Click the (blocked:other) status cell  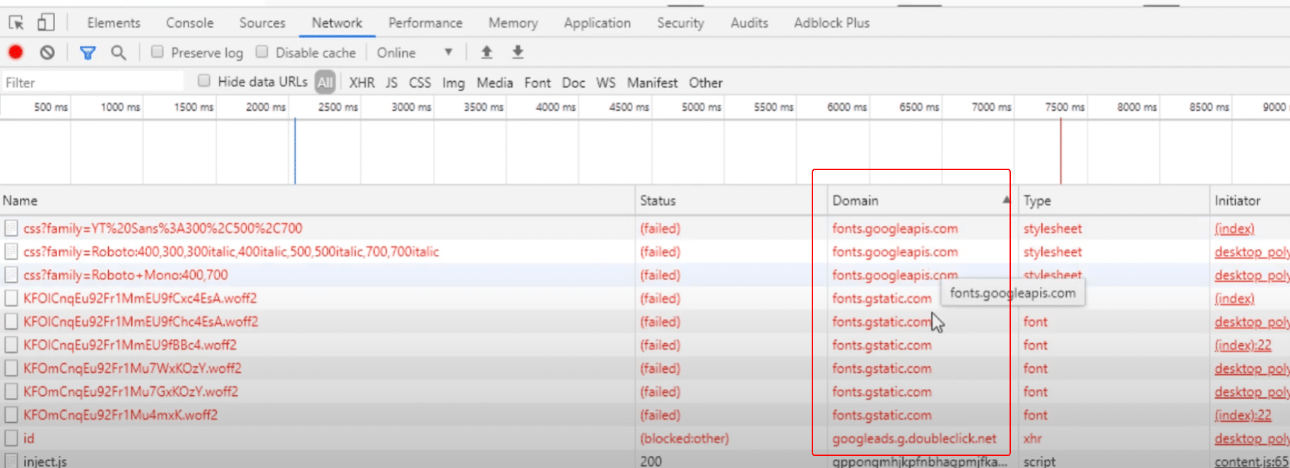click(x=685, y=438)
